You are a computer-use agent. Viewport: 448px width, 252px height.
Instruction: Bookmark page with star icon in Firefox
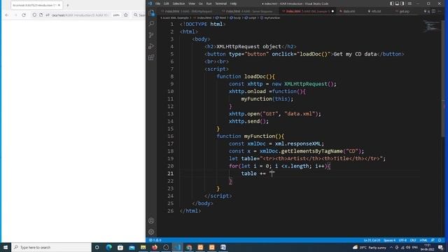click(126, 15)
